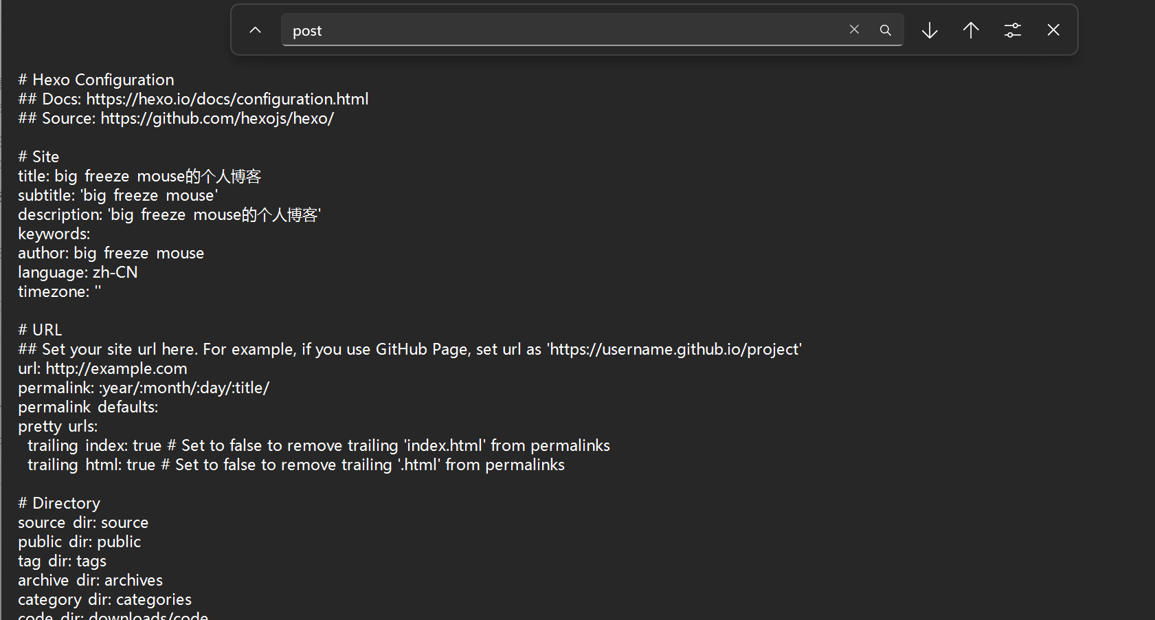
Task: Close the find bar
Action: click(x=1053, y=30)
